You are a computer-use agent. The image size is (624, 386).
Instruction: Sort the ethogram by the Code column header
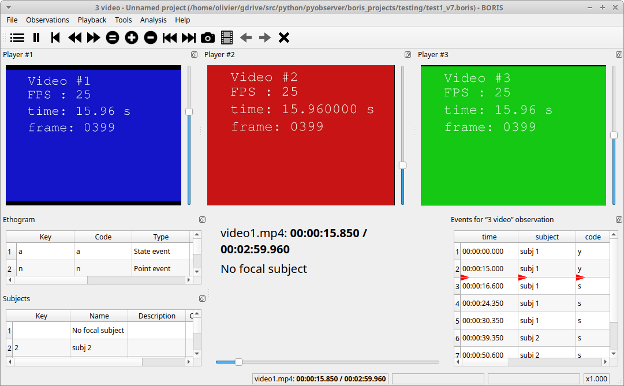tap(103, 237)
